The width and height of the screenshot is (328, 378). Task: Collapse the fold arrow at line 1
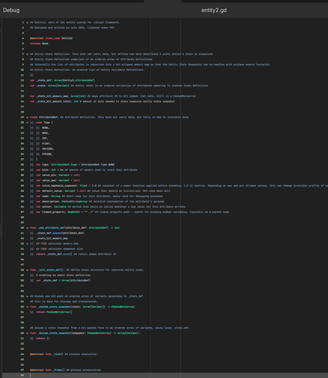pos(27,23)
